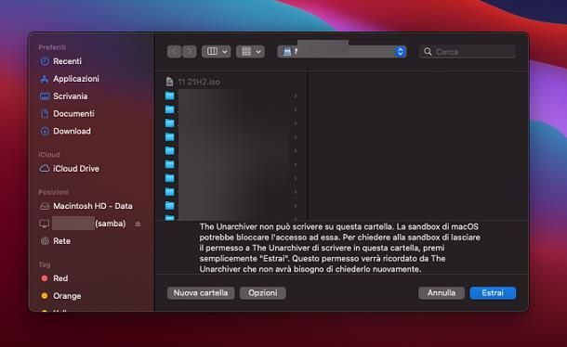Click the Cerca search field

[468, 52]
